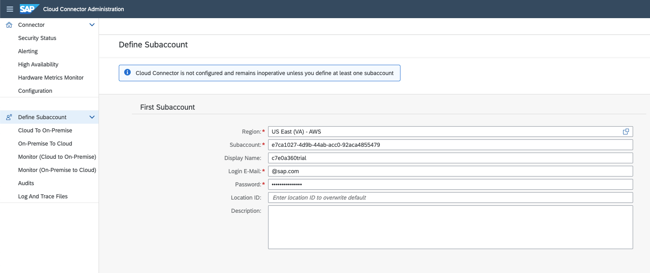Select Define Subaccount in sidebar

[49, 117]
